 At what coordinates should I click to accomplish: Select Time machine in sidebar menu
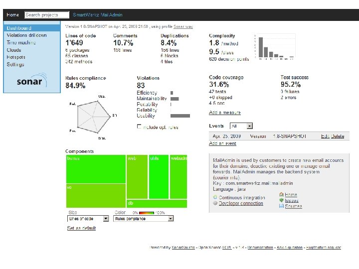21,42
